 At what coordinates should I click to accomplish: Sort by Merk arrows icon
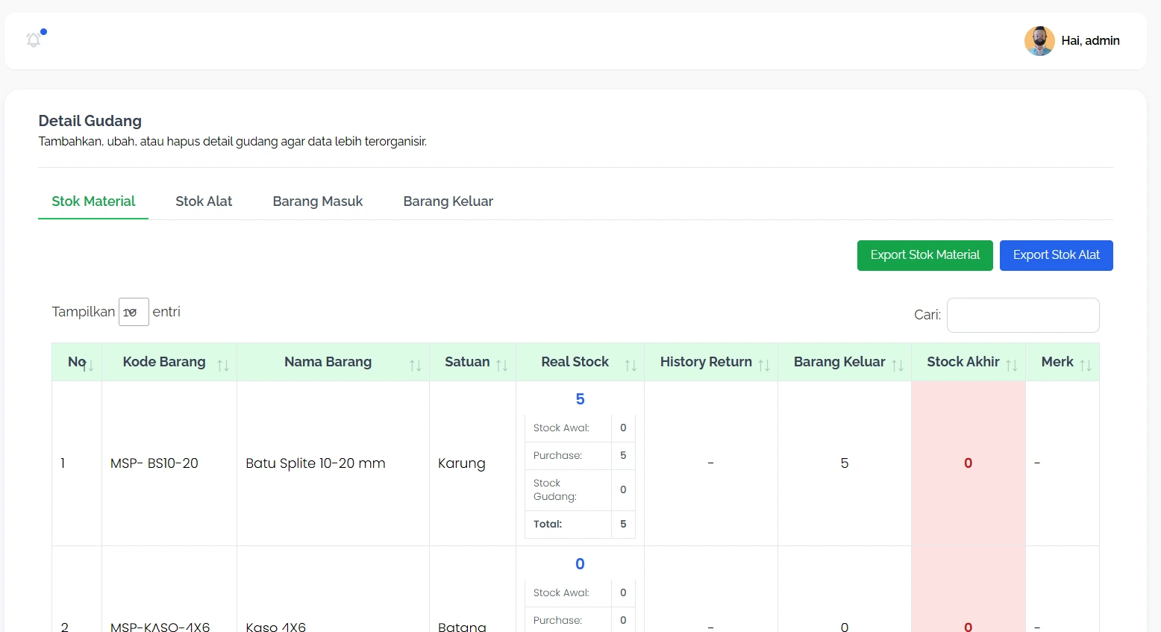(x=1086, y=365)
